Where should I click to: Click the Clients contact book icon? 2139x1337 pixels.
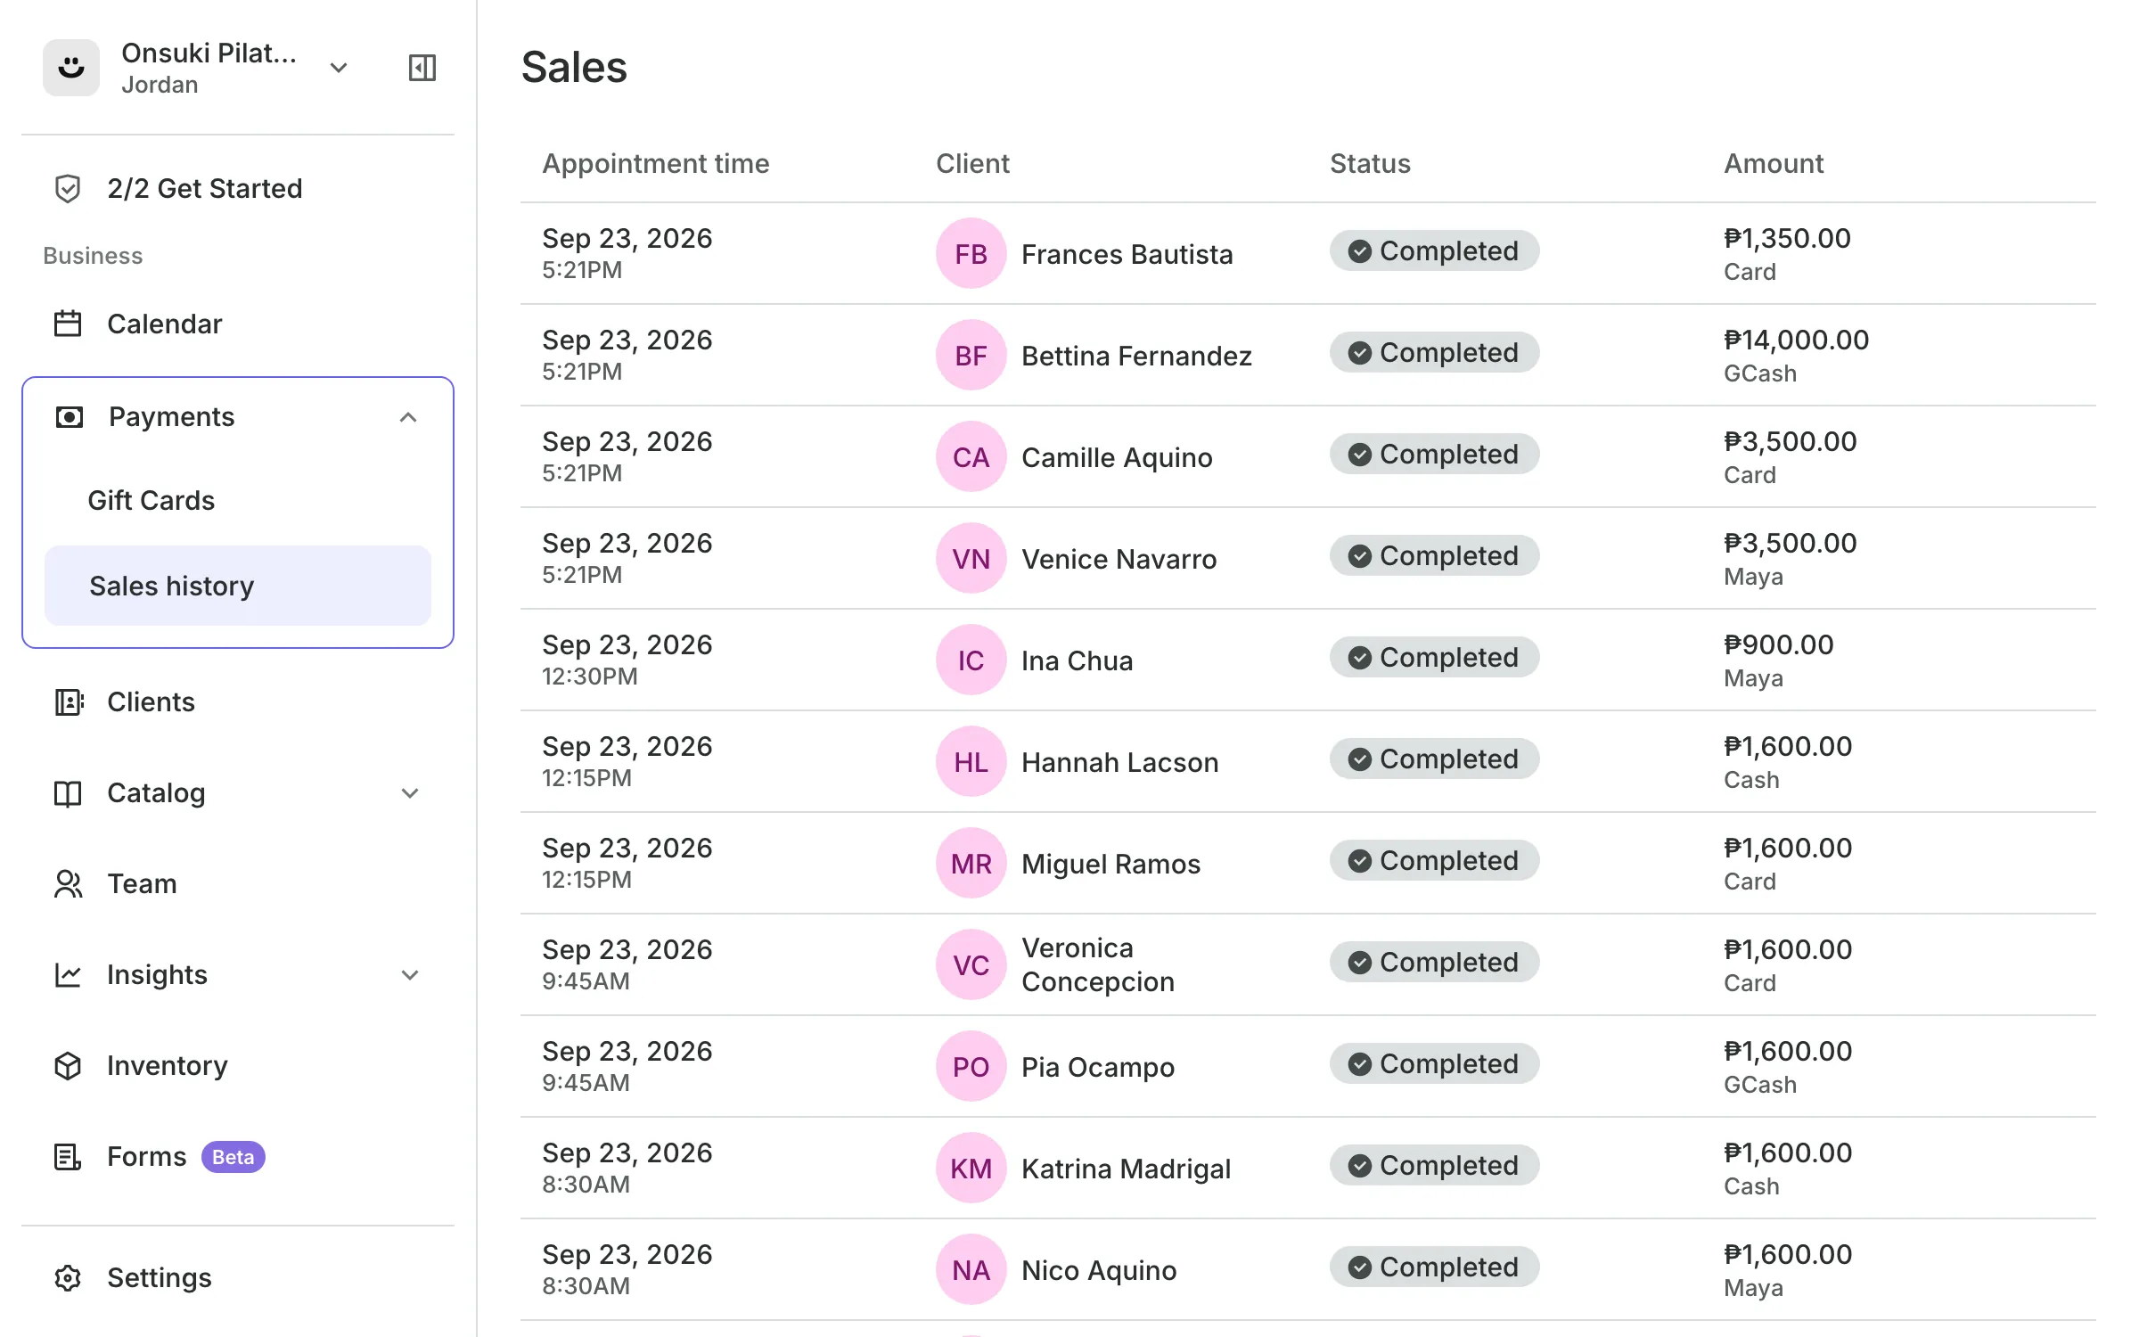tap(69, 702)
